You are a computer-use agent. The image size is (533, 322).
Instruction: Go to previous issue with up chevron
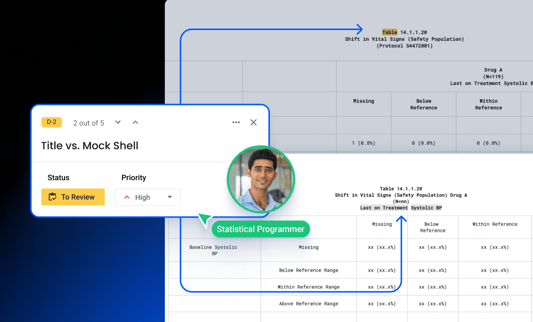(x=135, y=123)
